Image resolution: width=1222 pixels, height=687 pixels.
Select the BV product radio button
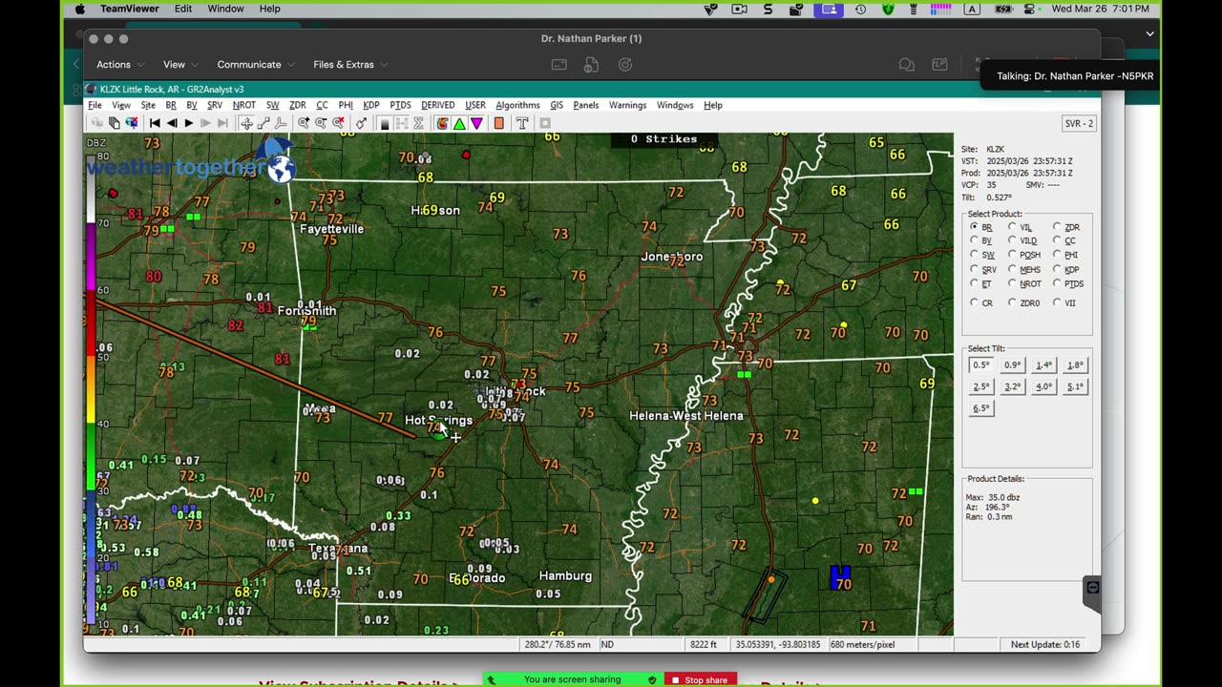coord(974,240)
